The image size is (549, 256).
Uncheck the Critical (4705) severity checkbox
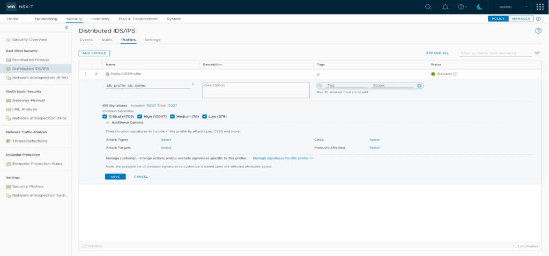pos(105,116)
